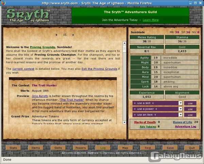
Task: Expand the 'use an item' dropdown
Action: click(181, 115)
